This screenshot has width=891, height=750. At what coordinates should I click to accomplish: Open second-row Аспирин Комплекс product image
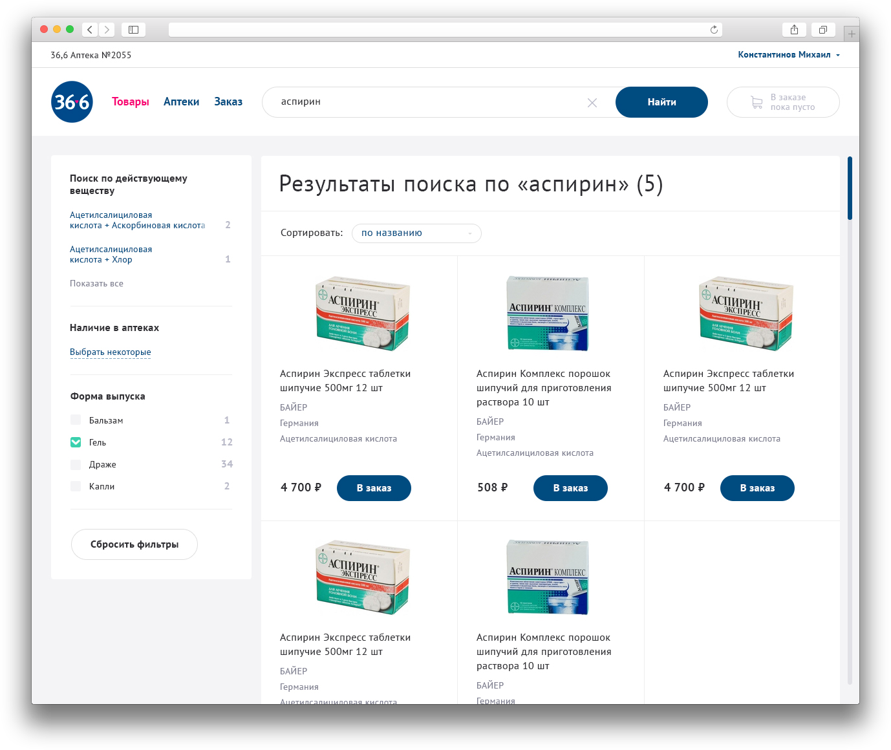(548, 577)
